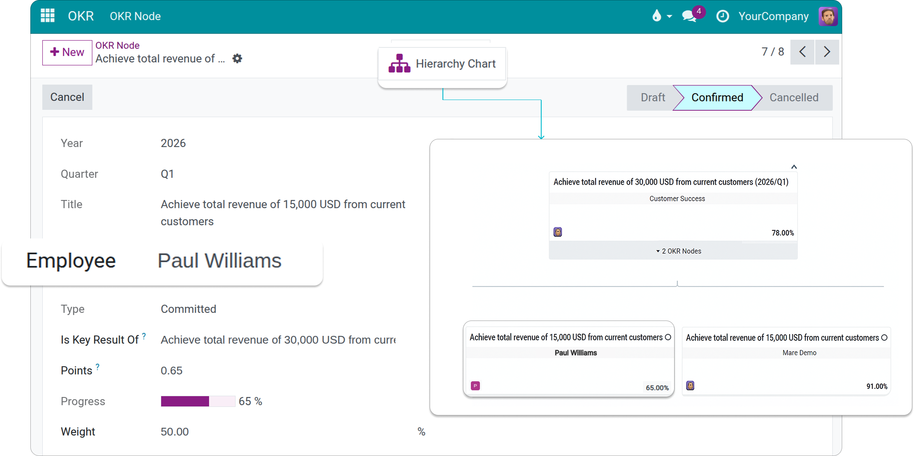
Task: Click the gear settings icon beside title
Action: pyautogui.click(x=237, y=59)
